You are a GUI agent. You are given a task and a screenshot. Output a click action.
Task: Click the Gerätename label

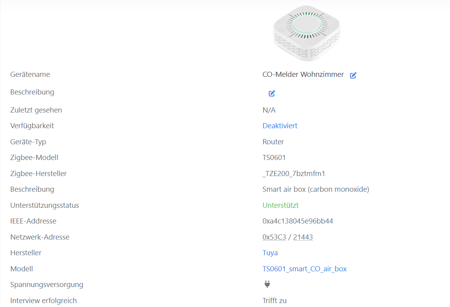point(30,74)
